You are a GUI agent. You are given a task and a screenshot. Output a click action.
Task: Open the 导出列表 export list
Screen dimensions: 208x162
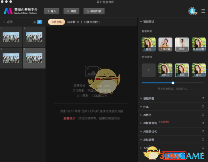tap(94, 11)
